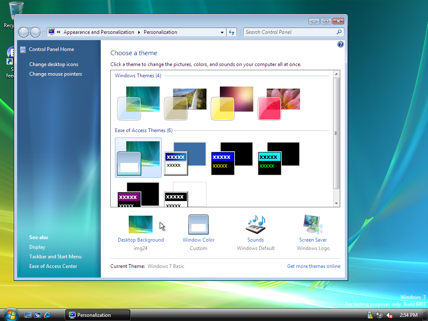Select the pink flower Windows theme
Screen dimensions: 428x321
(x=279, y=103)
